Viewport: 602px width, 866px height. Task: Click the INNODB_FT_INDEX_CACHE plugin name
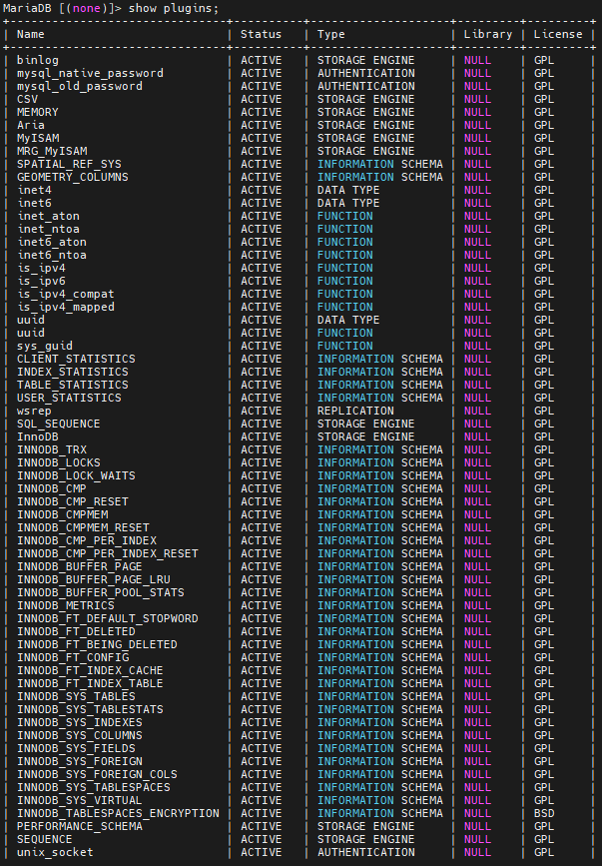[x=90, y=670]
